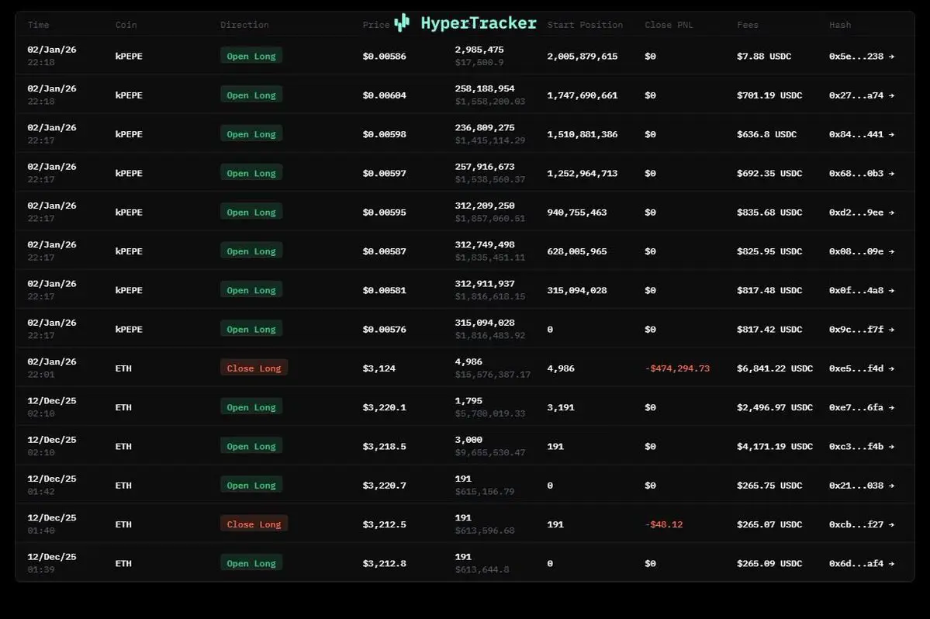Click Open Long badge at $0.00586
The height and width of the screenshot is (619, 930).
pyautogui.click(x=251, y=56)
